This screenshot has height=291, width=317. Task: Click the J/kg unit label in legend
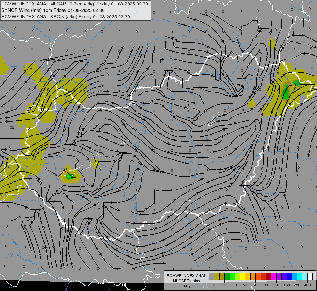(x=187, y=286)
